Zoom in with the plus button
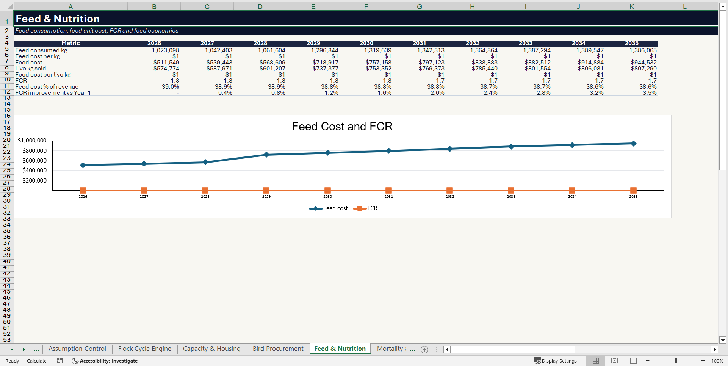 coord(703,361)
